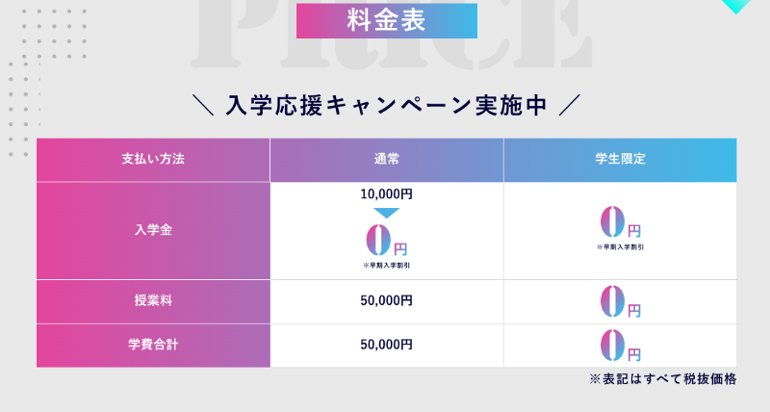
Task: Click the cyan triangle in top-right corner
Action: coord(736,6)
